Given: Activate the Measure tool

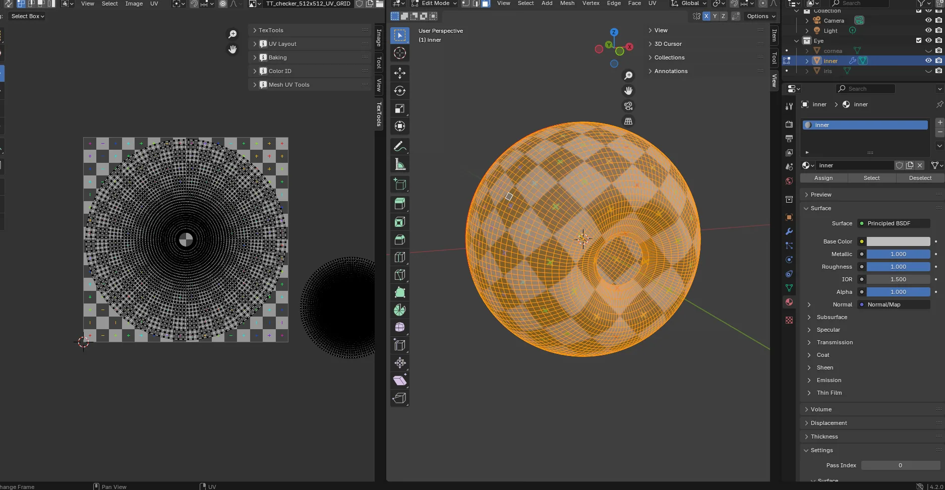Looking at the screenshot, I should pyautogui.click(x=400, y=164).
